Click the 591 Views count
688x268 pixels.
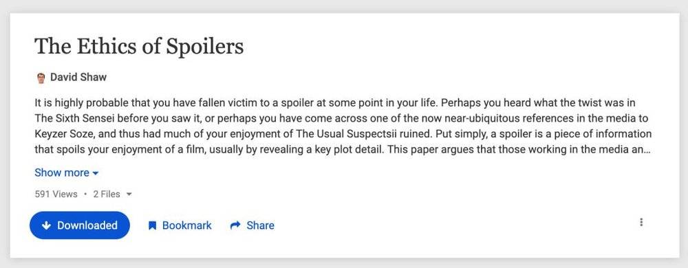(x=56, y=194)
